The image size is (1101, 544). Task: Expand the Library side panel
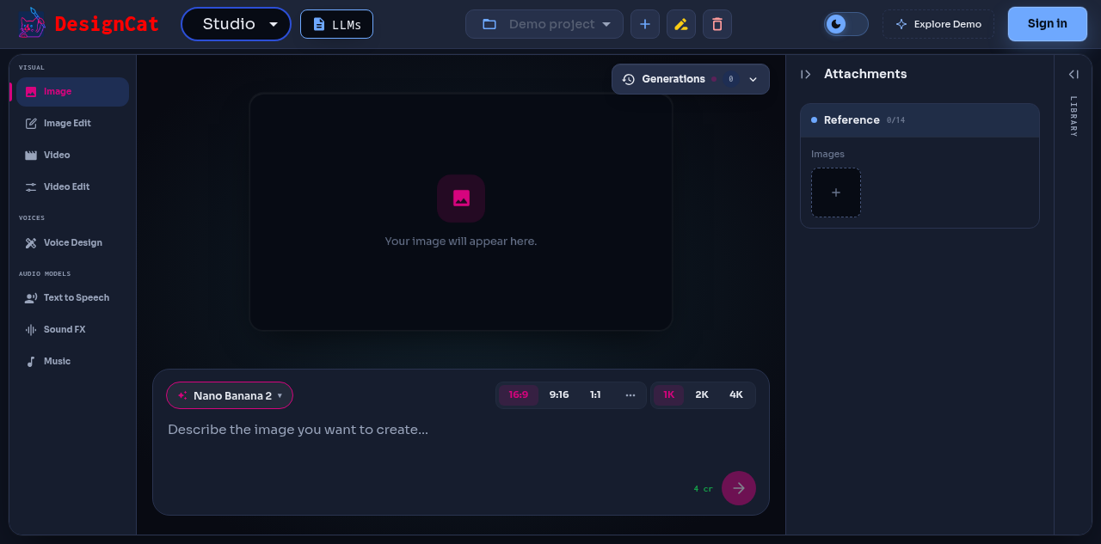click(1073, 75)
